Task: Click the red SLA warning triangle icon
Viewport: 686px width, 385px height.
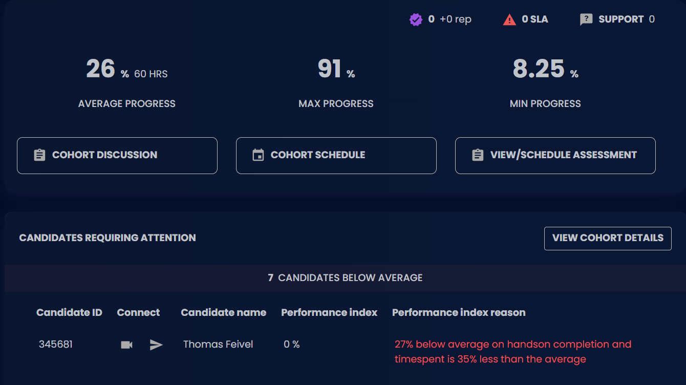Action: click(509, 19)
